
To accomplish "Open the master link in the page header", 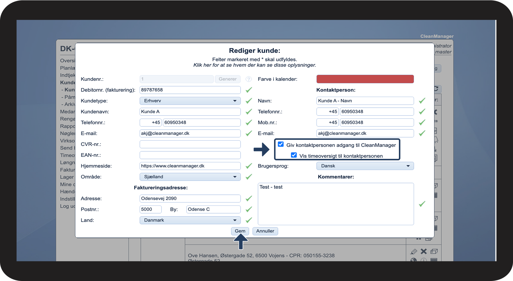I will pos(443,52).
